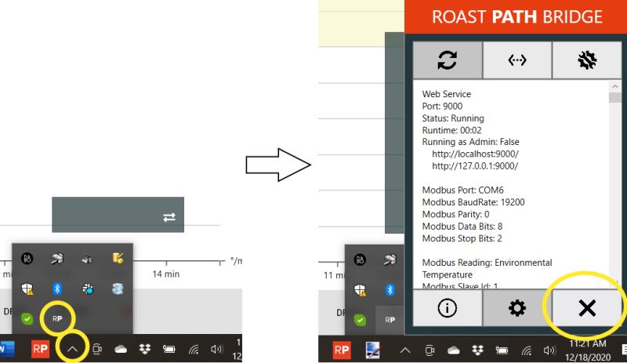Open Windows Security shield in right screenshot tray
Image resolution: width=627 pixels, height=363 pixels.
(x=360, y=290)
